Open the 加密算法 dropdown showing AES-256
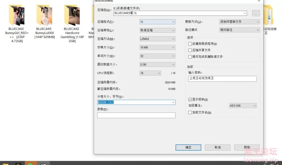The height and width of the screenshot is (165, 282). [x=243, y=106]
